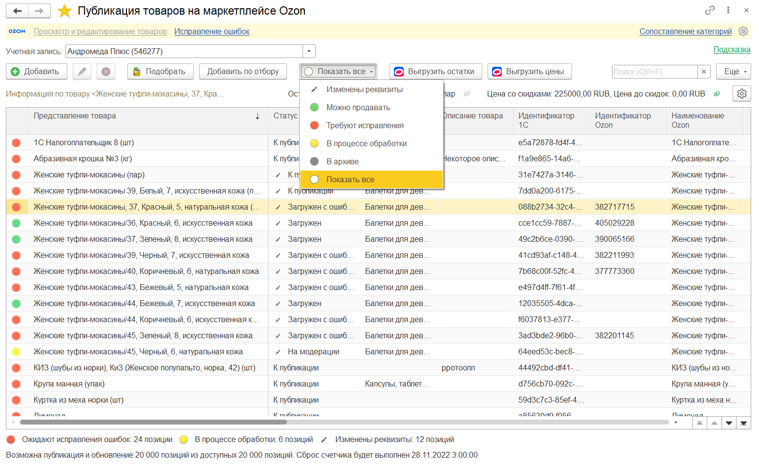Select Требуют исправления filter option
Screen dimensions: 759x464
click(x=371, y=126)
